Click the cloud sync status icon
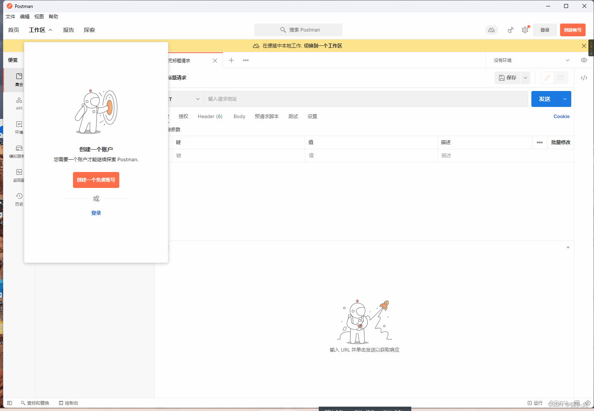594x411 pixels. [x=491, y=30]
